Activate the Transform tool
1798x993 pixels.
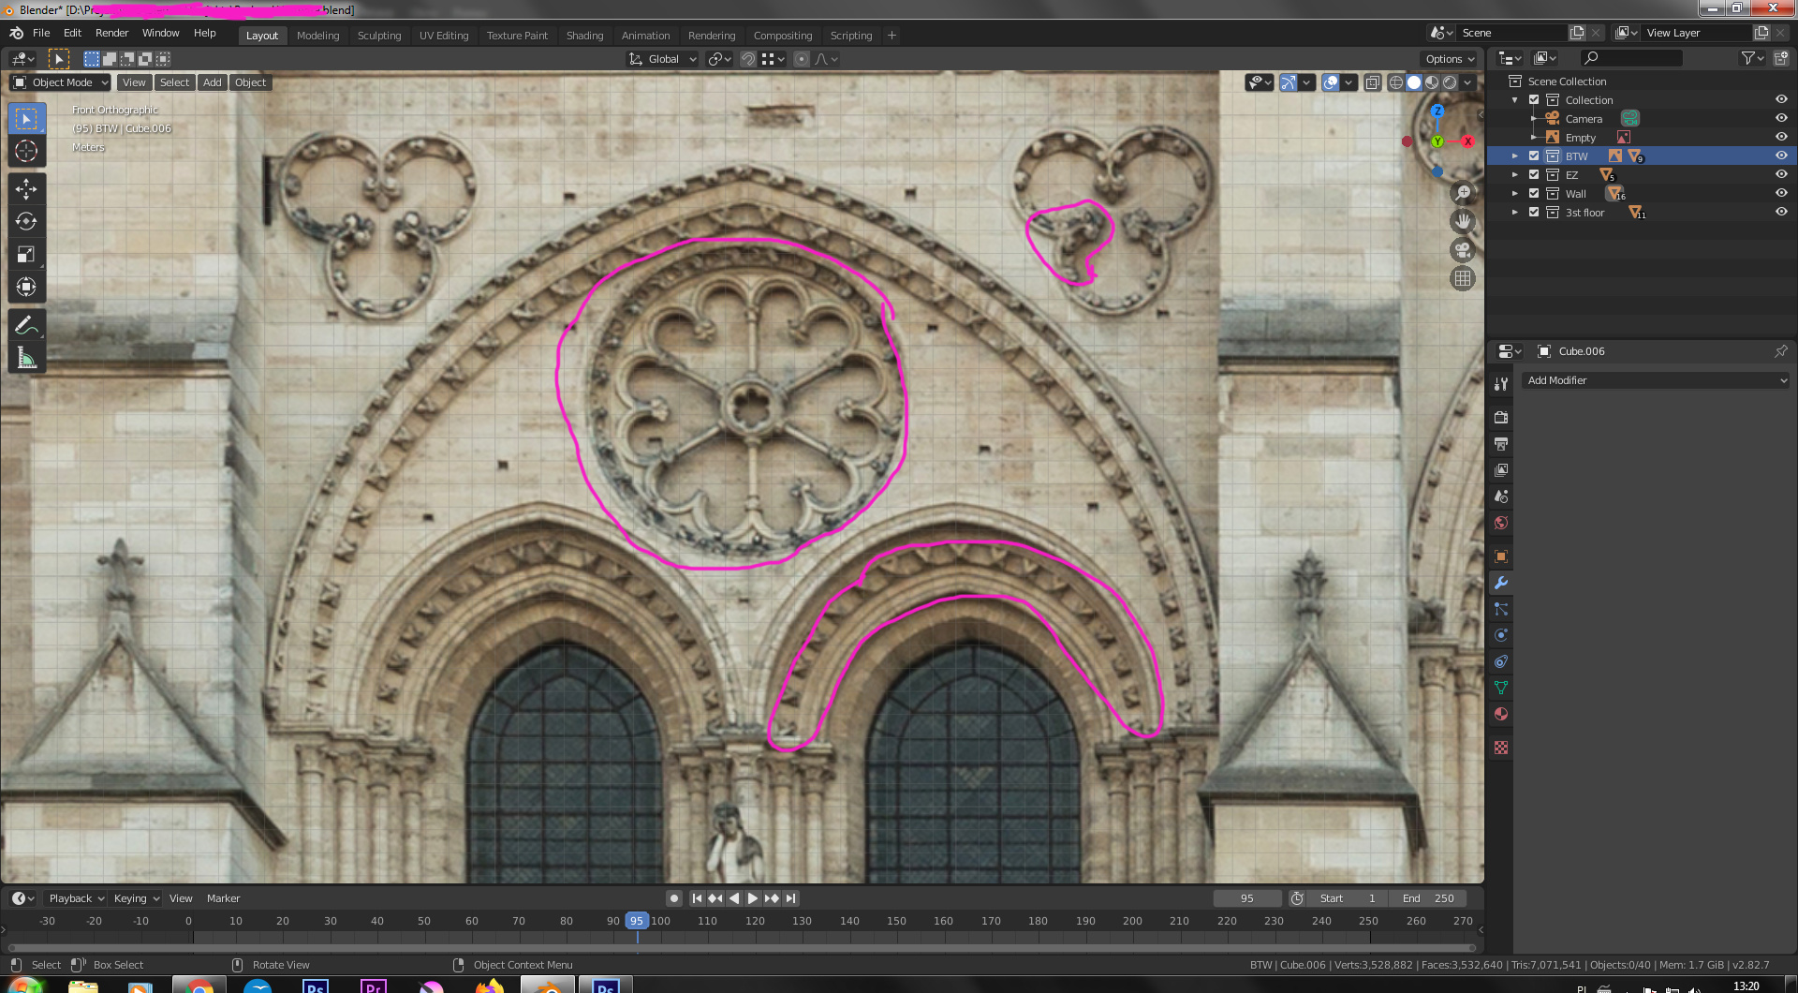tap(26, 287)
